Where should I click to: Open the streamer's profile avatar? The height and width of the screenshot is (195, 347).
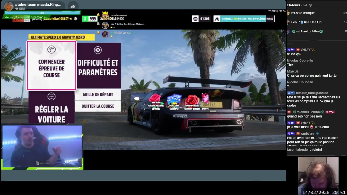coord(9,6)
